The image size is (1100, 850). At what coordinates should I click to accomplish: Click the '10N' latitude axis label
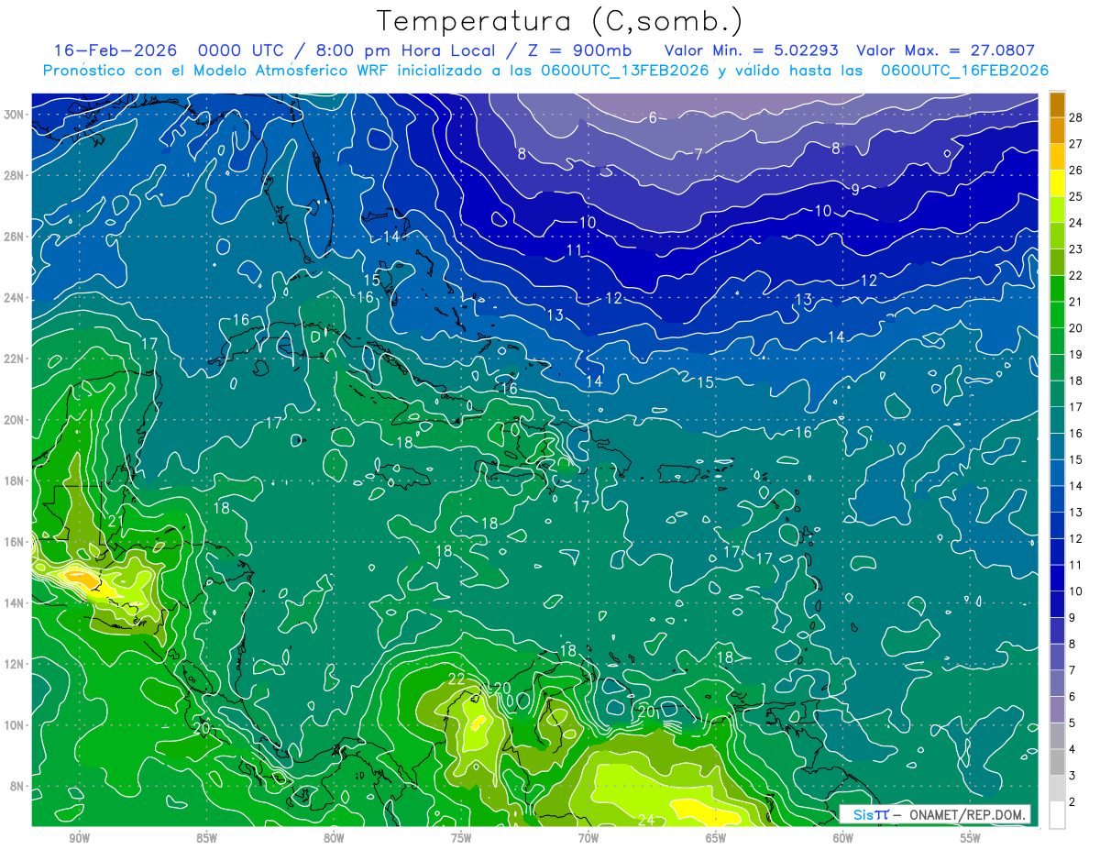click(15, 725)
